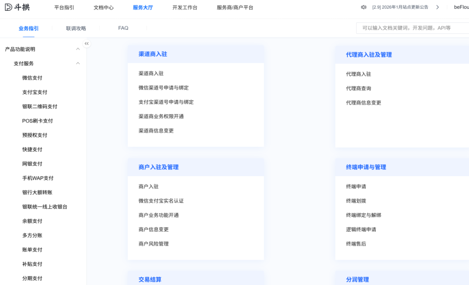This screenshot has width=469, height=285.
Task: Open the 终端绑定与解绑 link
Action: tap(364, 216)
